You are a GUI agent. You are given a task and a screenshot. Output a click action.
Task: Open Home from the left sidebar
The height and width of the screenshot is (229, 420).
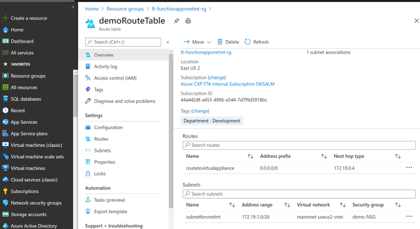17,30
